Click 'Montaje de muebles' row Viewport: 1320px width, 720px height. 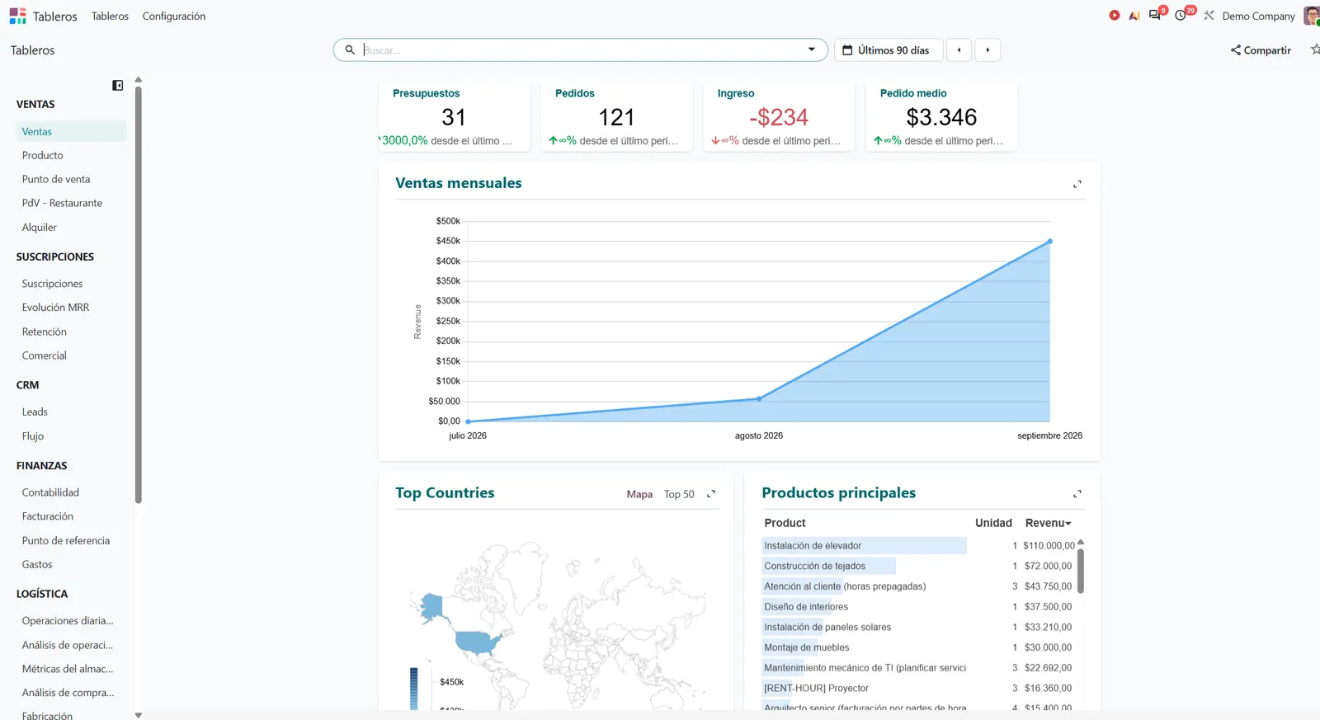tap(918, 647)
